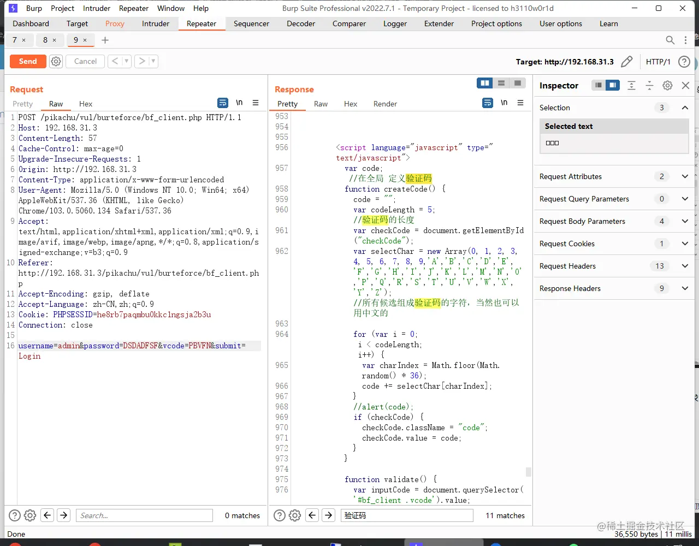Viewport: 699px width, 546px height.
Task: Set Inspector two-column layout
Action: (613, 85)
